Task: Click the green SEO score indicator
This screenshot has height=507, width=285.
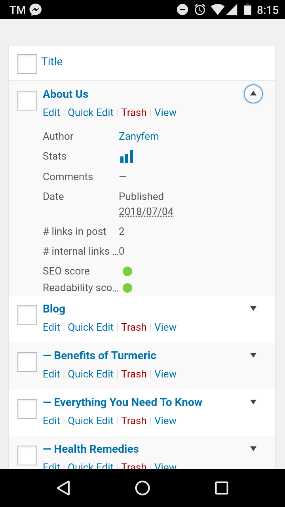Action: 127,271
